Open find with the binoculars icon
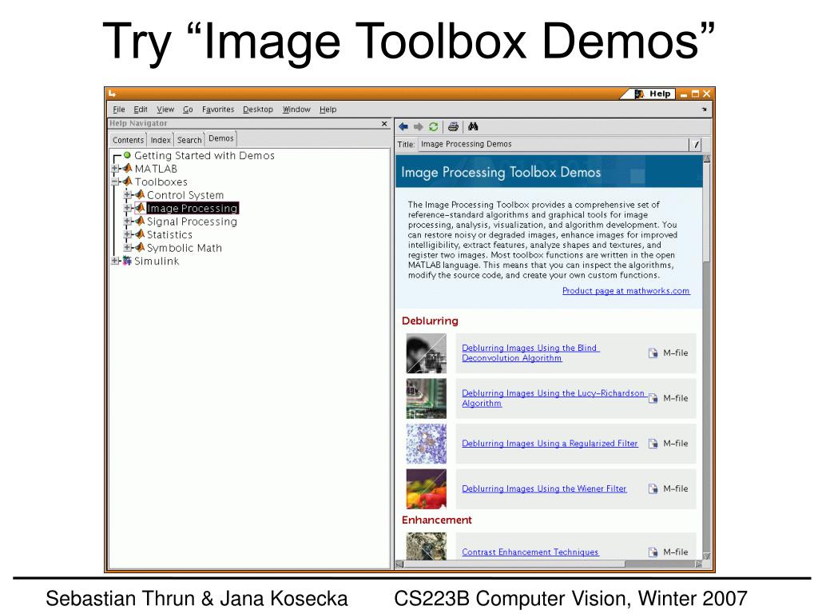 [x=473, y=126]
